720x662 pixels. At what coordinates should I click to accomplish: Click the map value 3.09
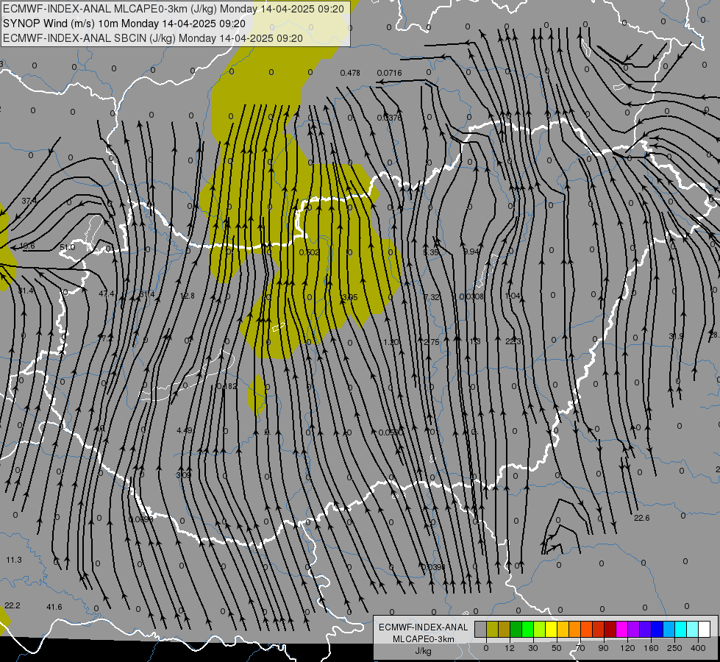tap(183, 475)
